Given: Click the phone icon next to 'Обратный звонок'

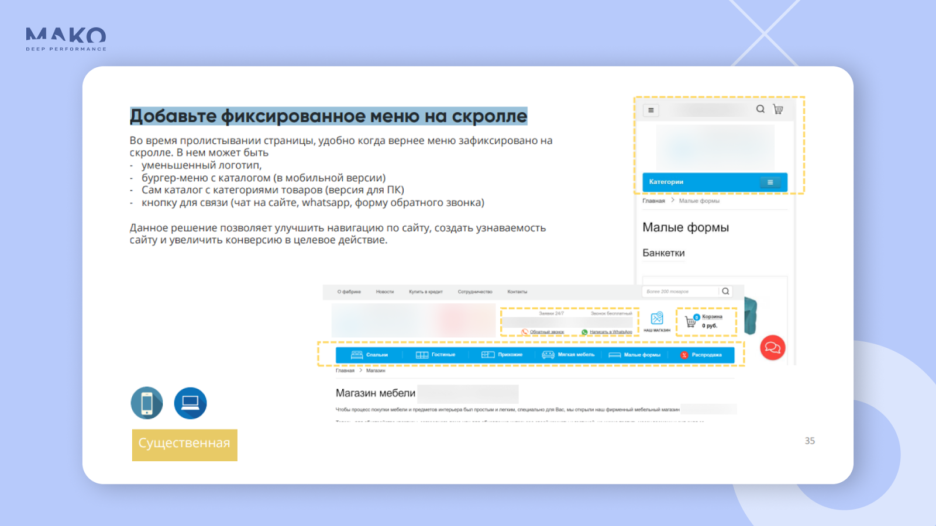Looking at the screenshot, I should [525, 332].
